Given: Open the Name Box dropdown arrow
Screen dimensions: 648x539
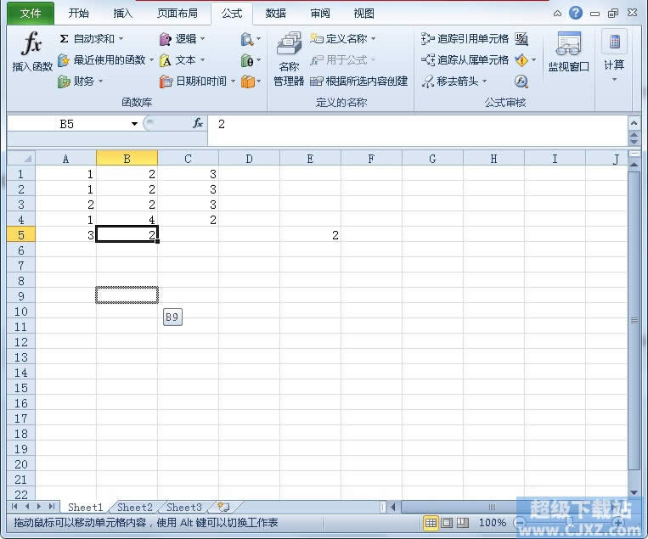Looking at the screenshot, I should click(x=134, y=124).
